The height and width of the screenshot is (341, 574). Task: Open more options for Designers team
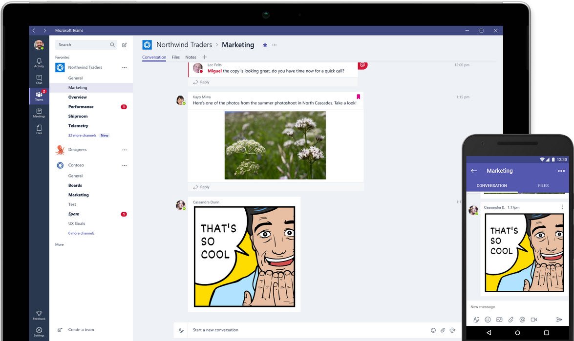(x=124, y=150)
